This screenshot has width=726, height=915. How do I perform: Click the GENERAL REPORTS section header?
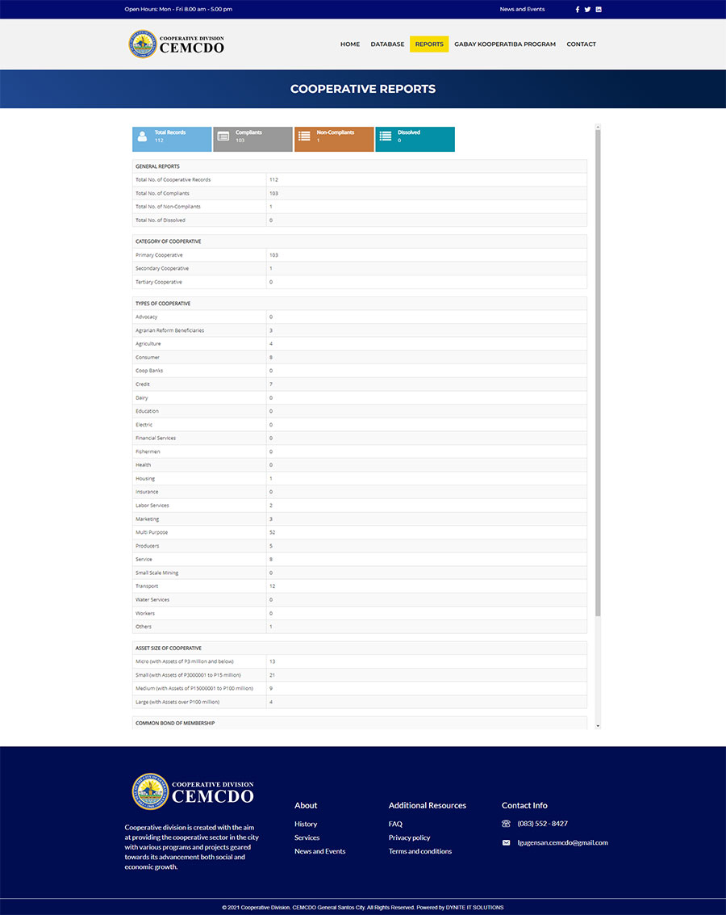360,166
